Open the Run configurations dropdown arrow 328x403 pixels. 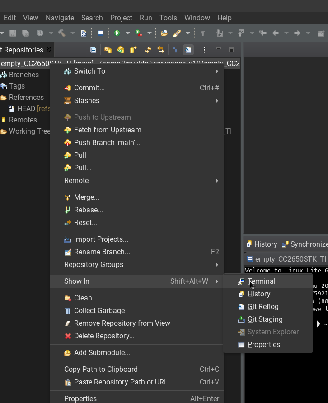[x=128, y=33]
